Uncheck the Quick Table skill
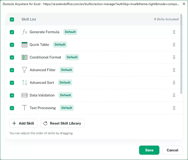 click(x=12, y=45)
